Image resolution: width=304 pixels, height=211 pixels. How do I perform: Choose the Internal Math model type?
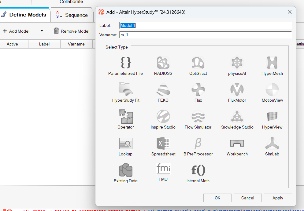[x=198, y=173]
